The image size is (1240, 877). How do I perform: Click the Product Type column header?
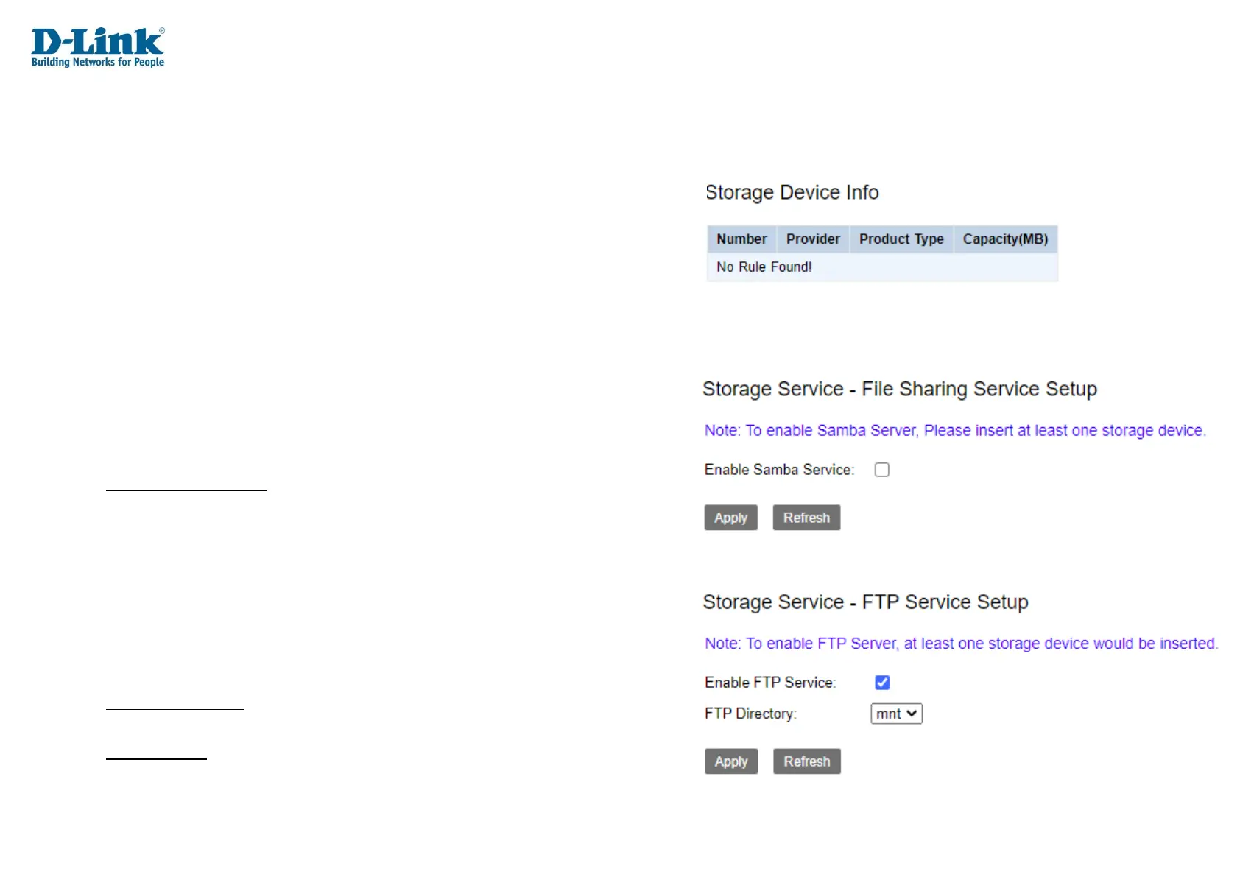901,239
